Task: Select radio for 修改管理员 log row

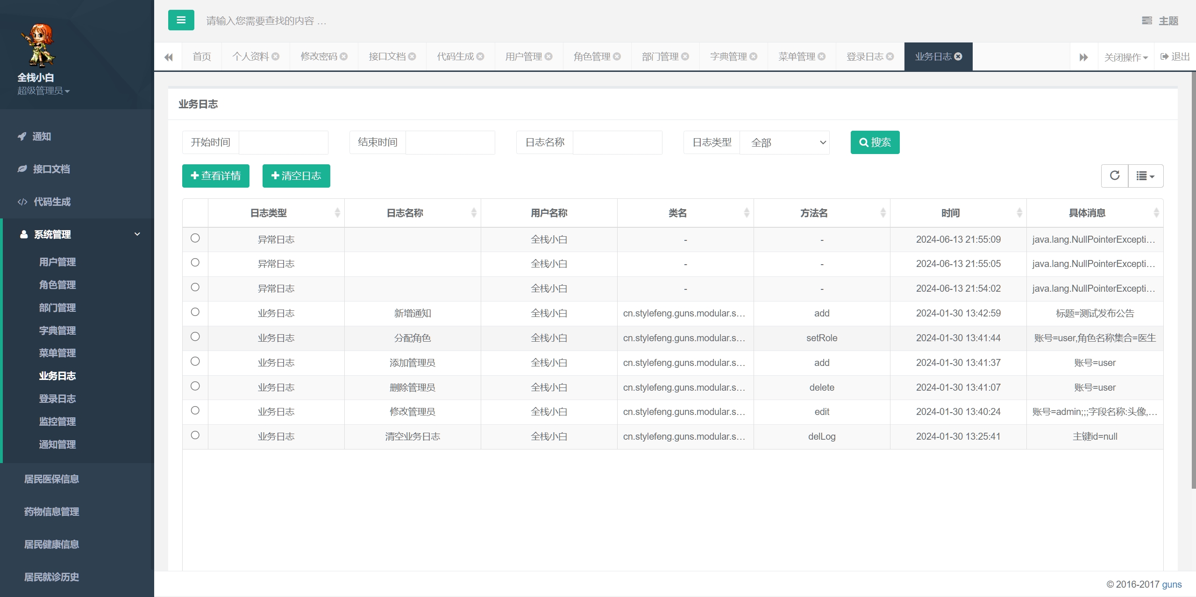Action: tap(195, 410)
